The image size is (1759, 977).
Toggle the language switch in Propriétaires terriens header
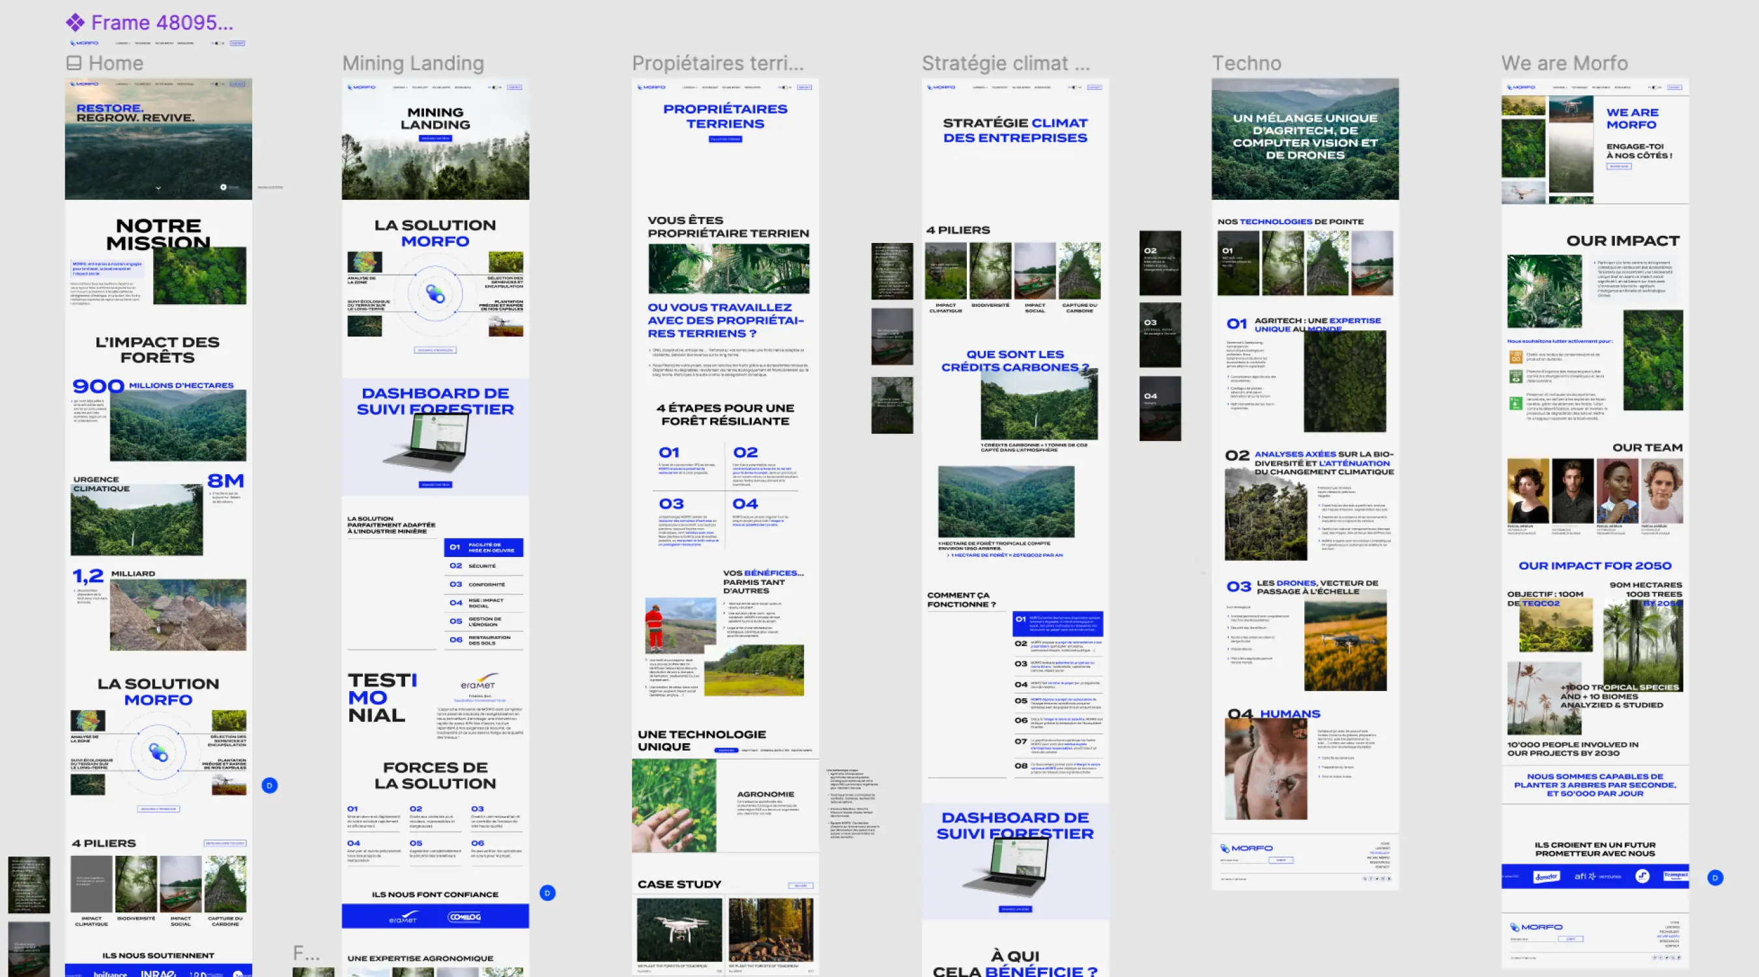coord(785,87)
